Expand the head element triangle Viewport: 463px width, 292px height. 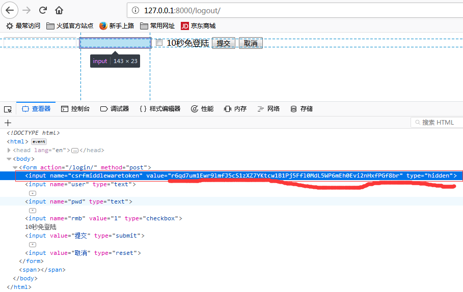click(x=9, y=150)
